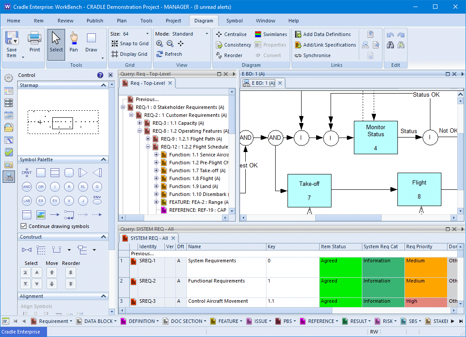Collapse the Alignment section

click(103, 296)
